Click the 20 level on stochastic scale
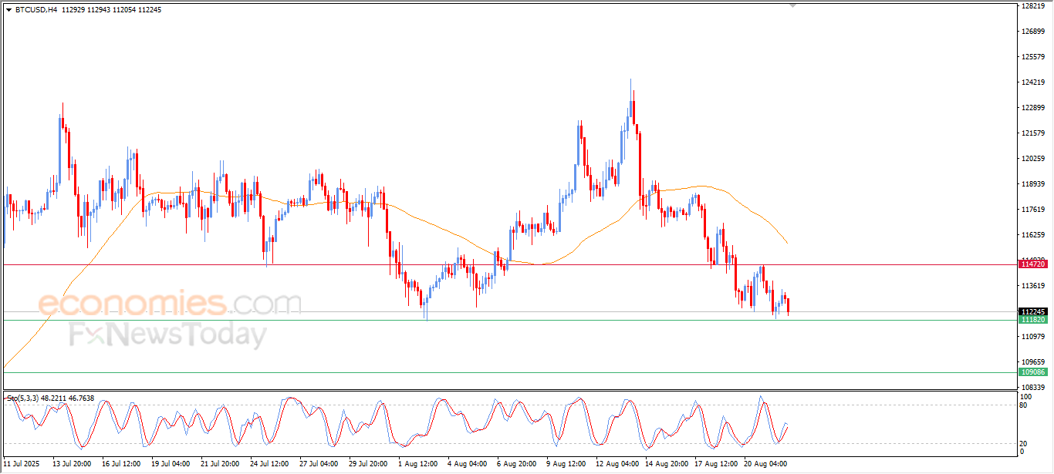 tap(1025, 443)
